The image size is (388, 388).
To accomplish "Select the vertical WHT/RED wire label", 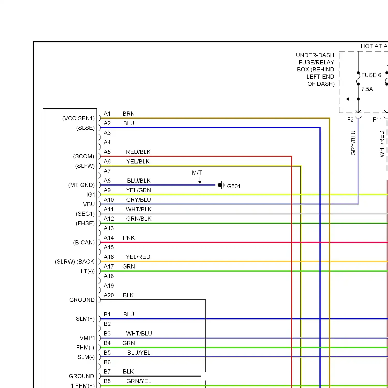I will pyautogui.click(x=382, y=144).
